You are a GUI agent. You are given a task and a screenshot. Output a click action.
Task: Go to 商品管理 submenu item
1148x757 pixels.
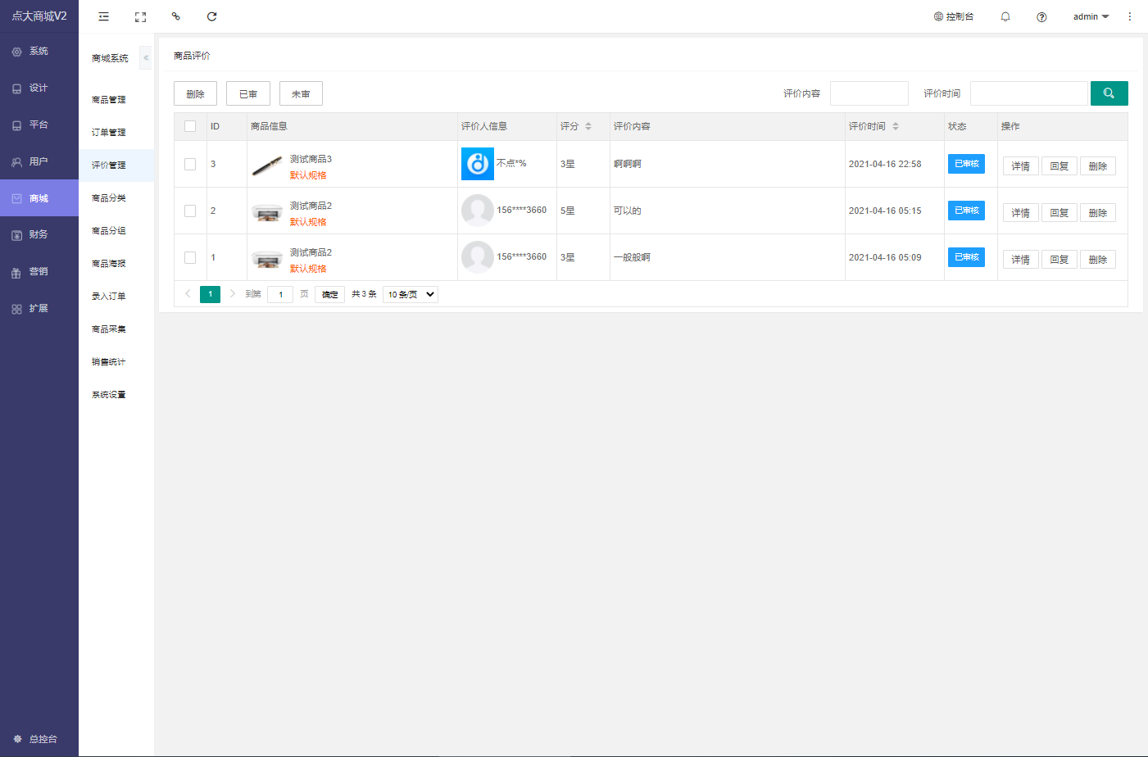point(109,100)
